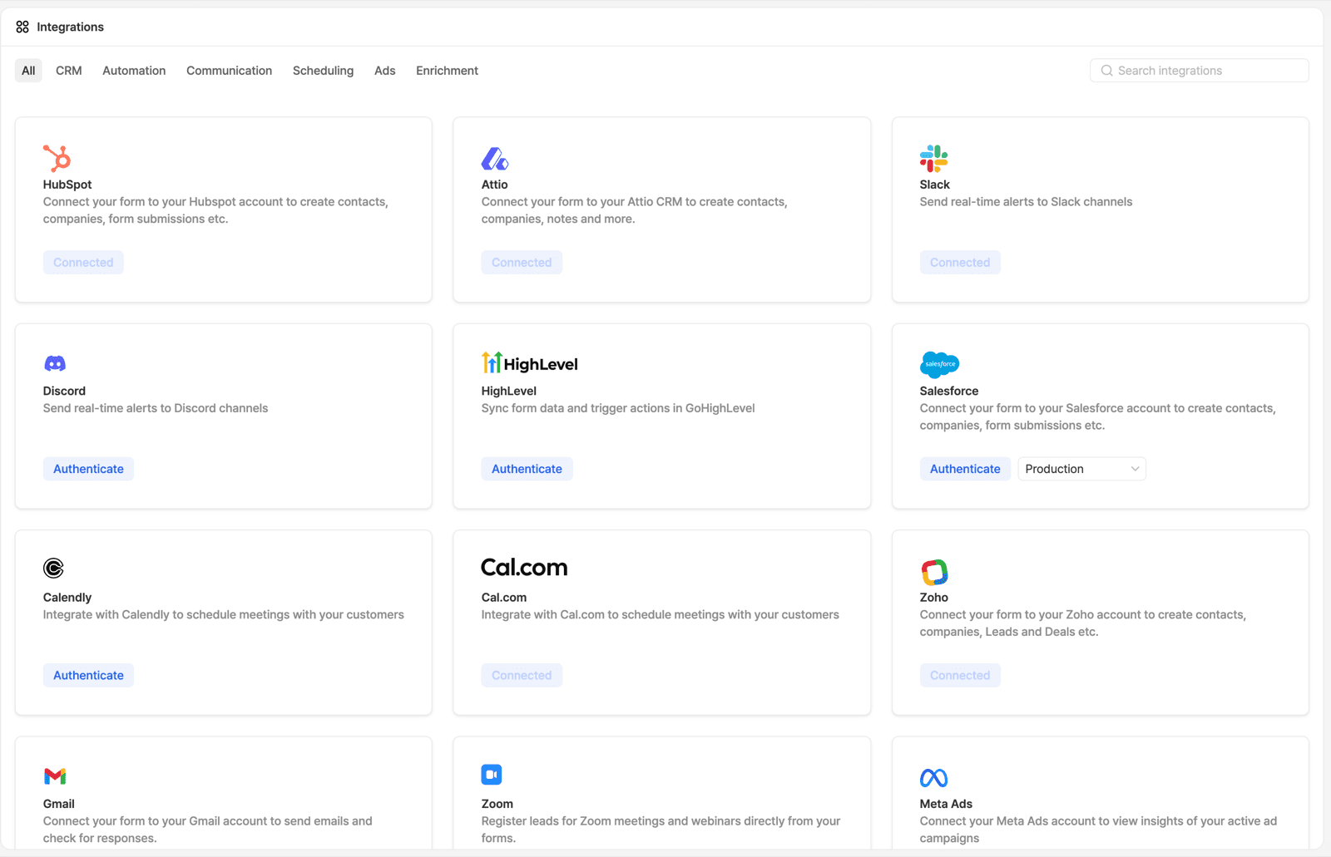Viewport: 1331px width, 857px height.
Task: Click the Calendly logo icon
Action: coord(53,569)
